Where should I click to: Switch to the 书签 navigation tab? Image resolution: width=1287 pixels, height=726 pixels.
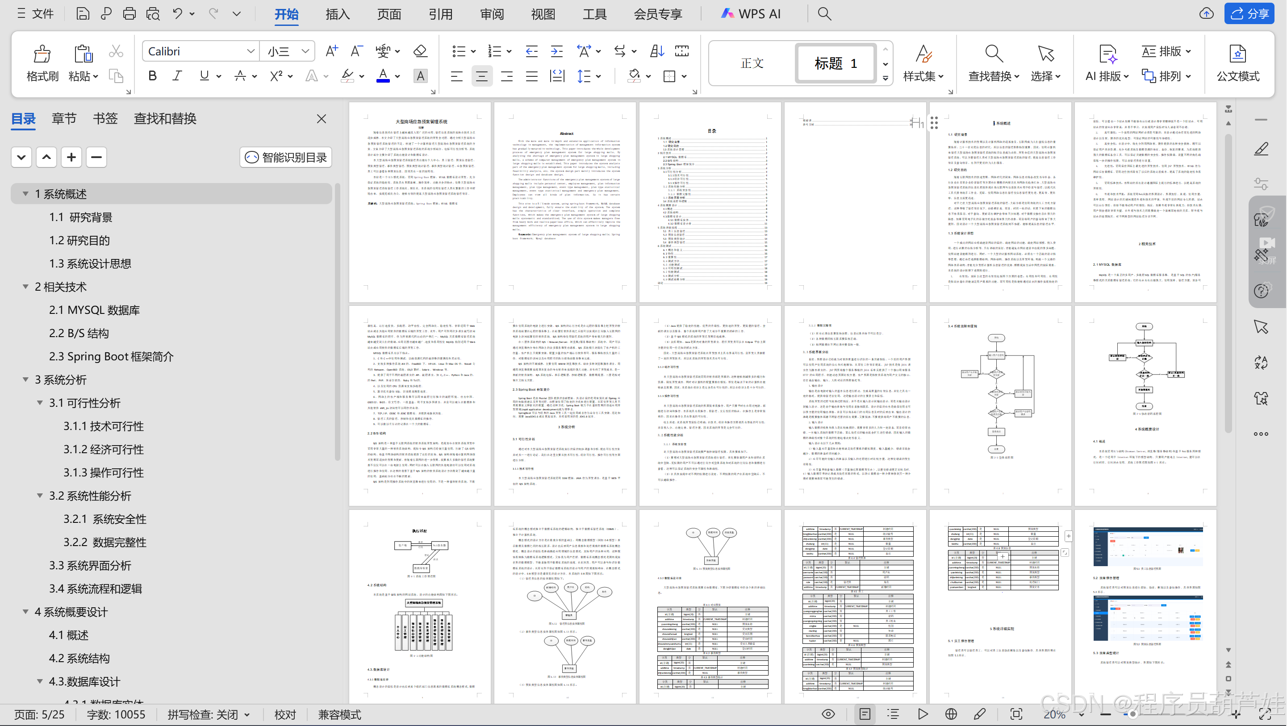(105, 118)
